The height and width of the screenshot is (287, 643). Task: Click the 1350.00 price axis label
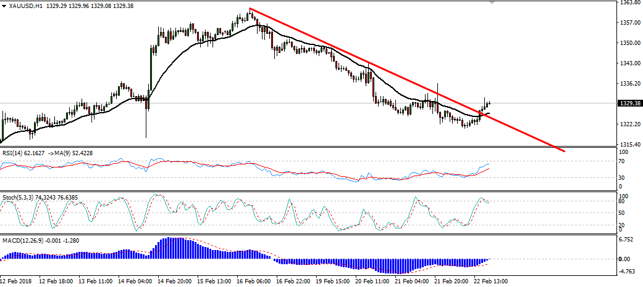[628, 42]
